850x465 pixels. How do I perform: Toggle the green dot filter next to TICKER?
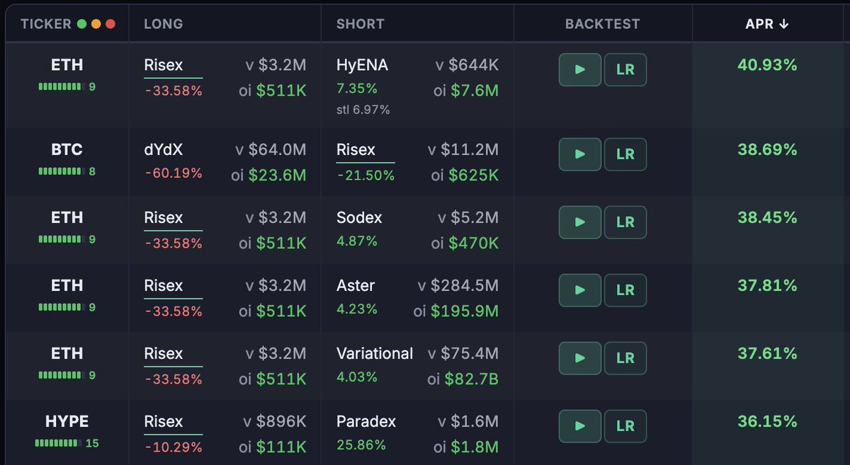pyautogui.click(x=82, y=24)
